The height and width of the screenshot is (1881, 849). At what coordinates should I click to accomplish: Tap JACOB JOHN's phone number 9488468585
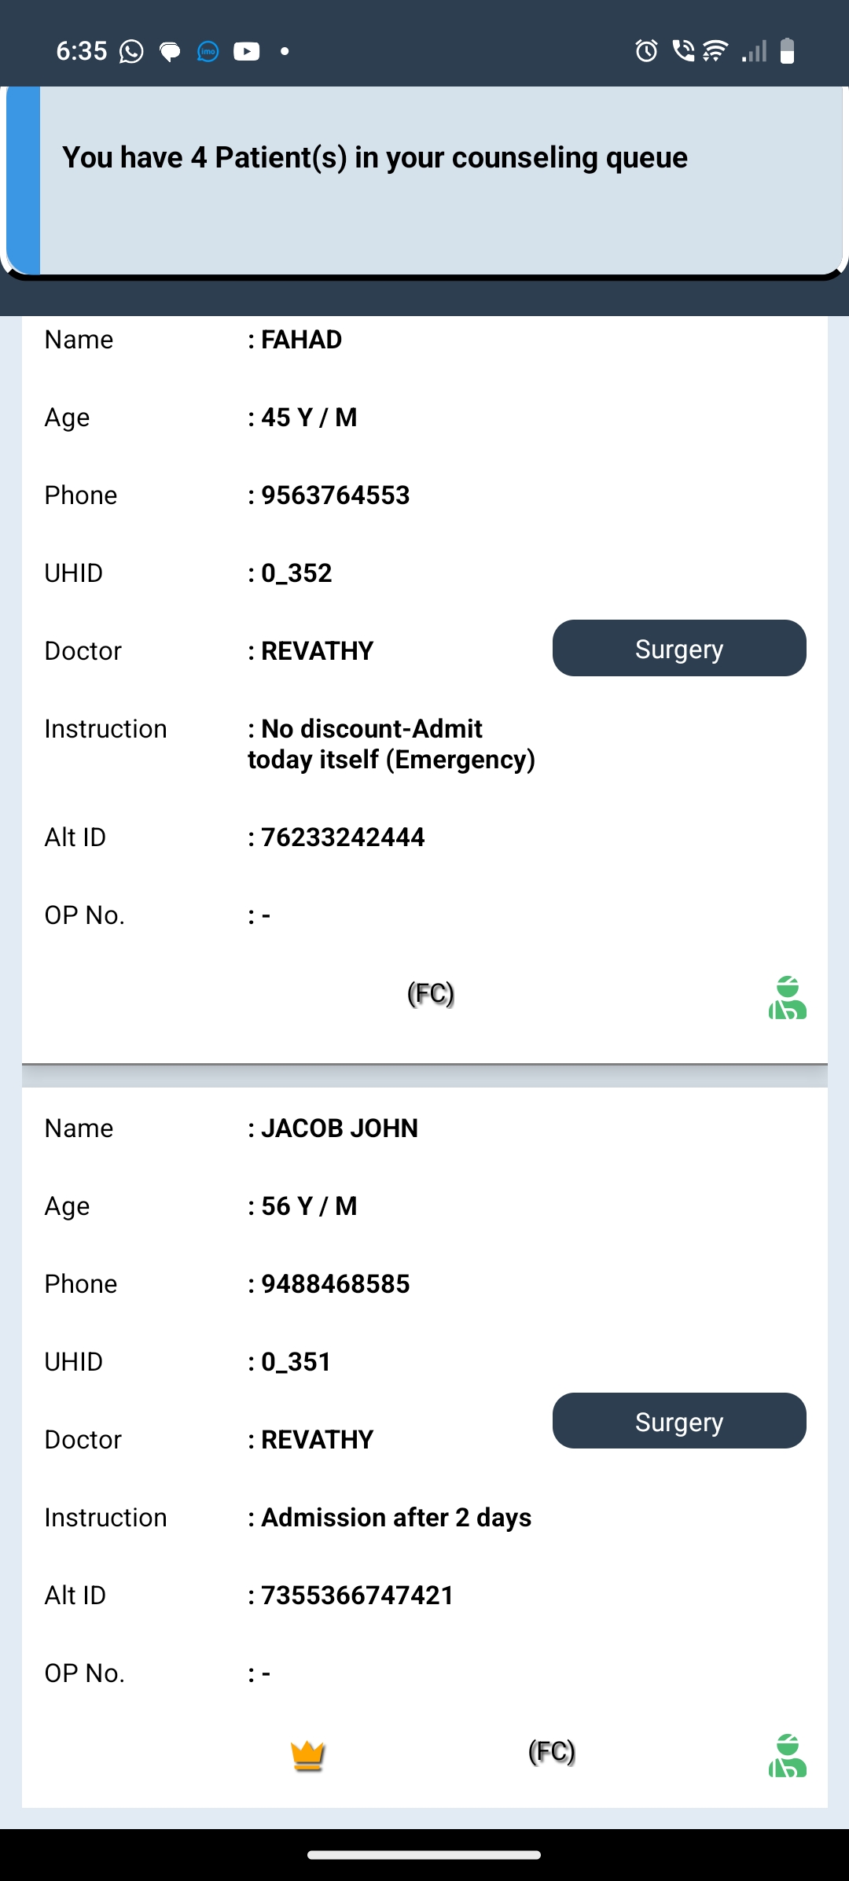335,1284
